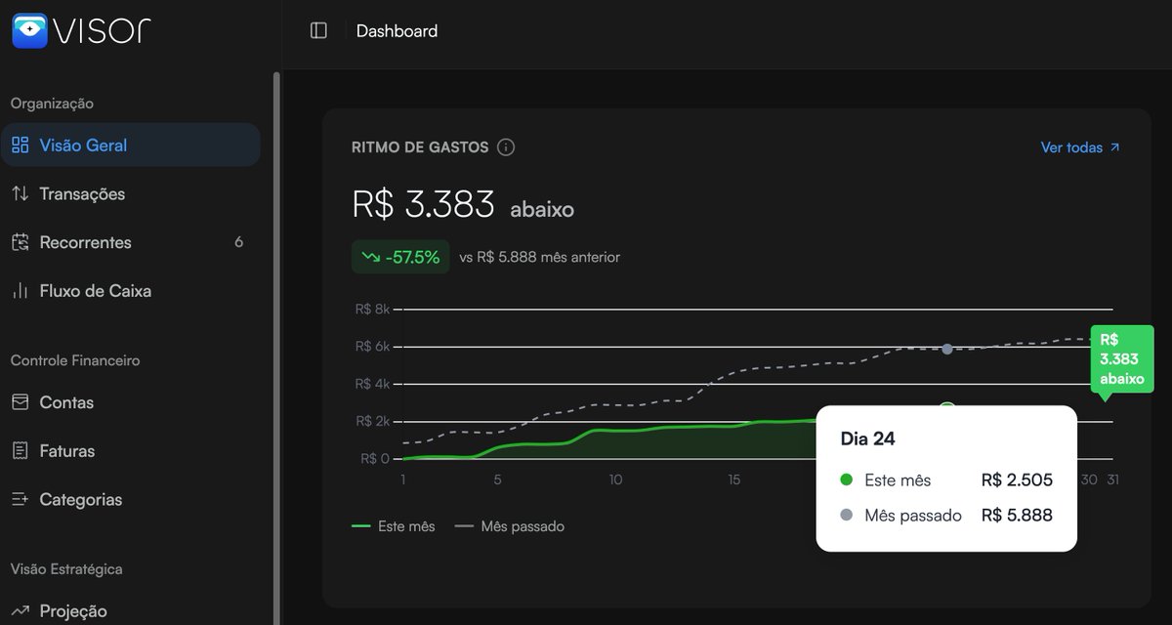
Task: Click the gray Mês passado point on day 24
Action: [946, 349]
